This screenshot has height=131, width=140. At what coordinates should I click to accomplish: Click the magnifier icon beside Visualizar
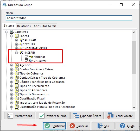[31, 61]
